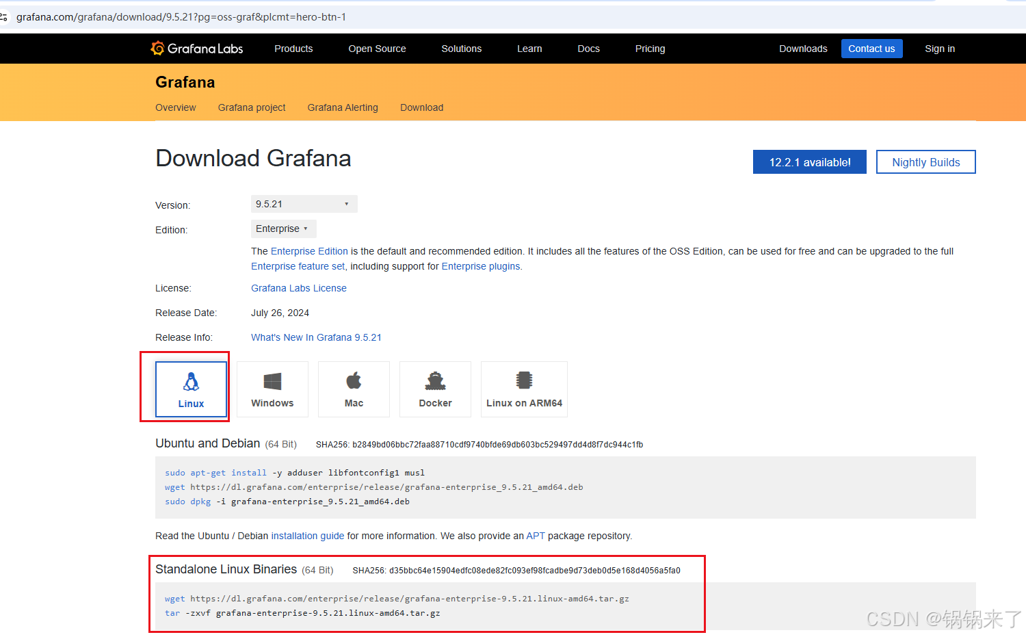This screenshot has width=1026, height=637.
Task: Click the wget tar.gz download command
Action: [x=397, y=599]
